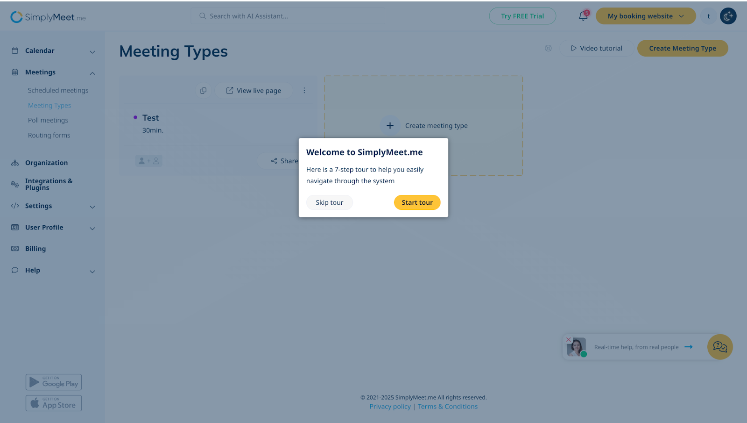This screenshot has width=747, height=423.
Task: Open Terms & Conditions link
Action: coord(448,406)
